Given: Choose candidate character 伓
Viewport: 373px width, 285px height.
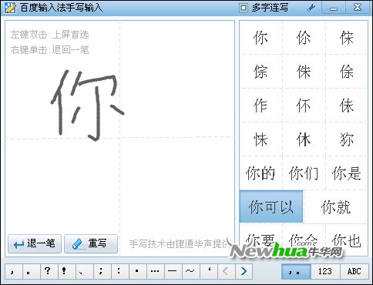Looking at the screenshot, I should [x=304, y=106].
